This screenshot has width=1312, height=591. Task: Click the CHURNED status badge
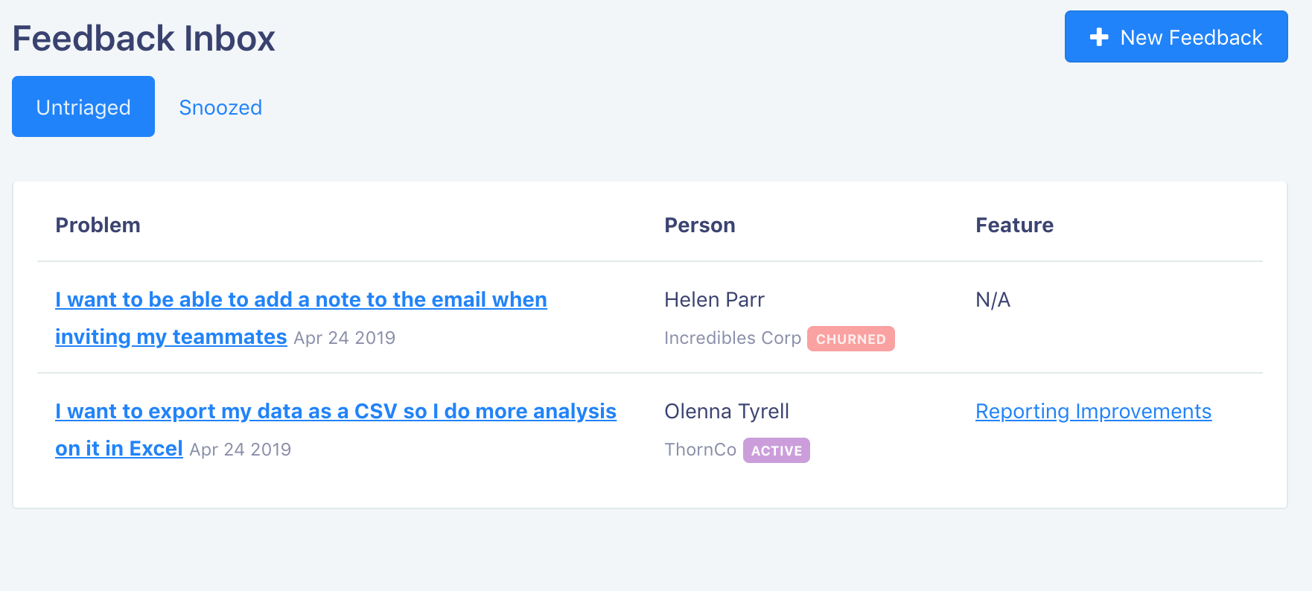tap(850, 339)
